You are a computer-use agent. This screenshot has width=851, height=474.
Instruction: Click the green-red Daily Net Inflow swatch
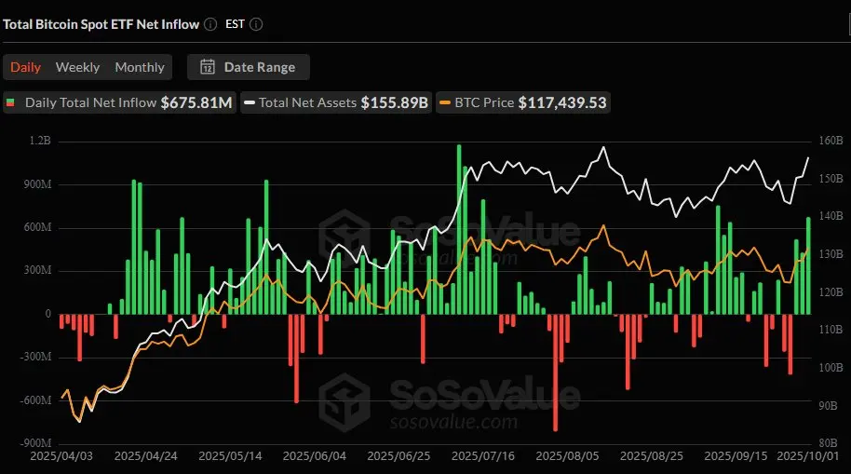click(10, 102)
